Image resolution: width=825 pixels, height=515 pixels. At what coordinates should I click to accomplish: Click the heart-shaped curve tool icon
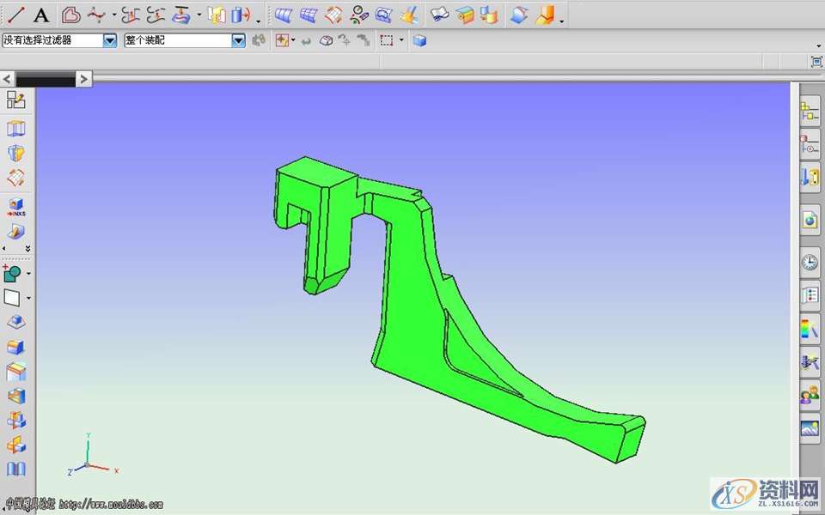point(71,15)
